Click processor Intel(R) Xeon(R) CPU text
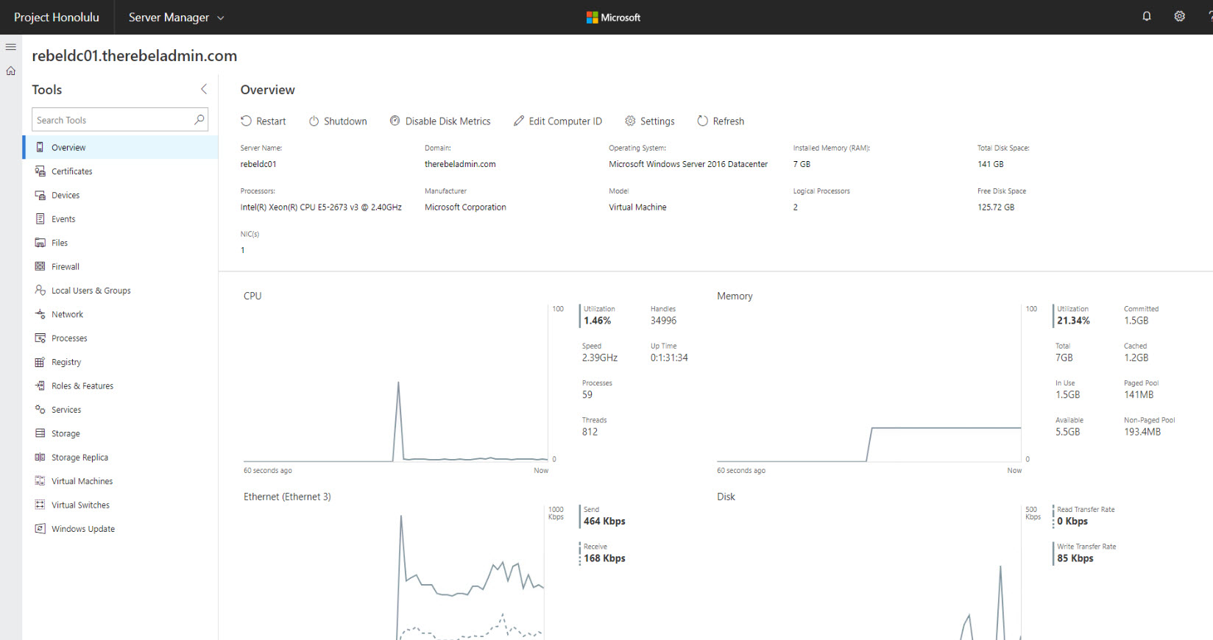The image size is (1213, 640). tap(321, 207)
